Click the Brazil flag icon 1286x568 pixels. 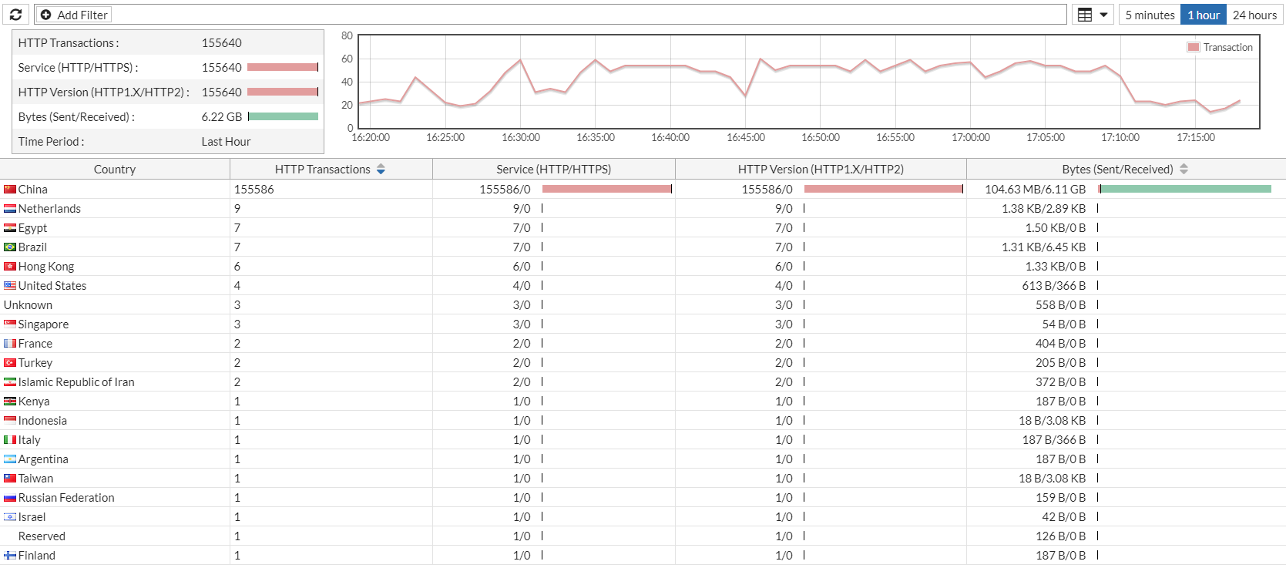(10, 247)
